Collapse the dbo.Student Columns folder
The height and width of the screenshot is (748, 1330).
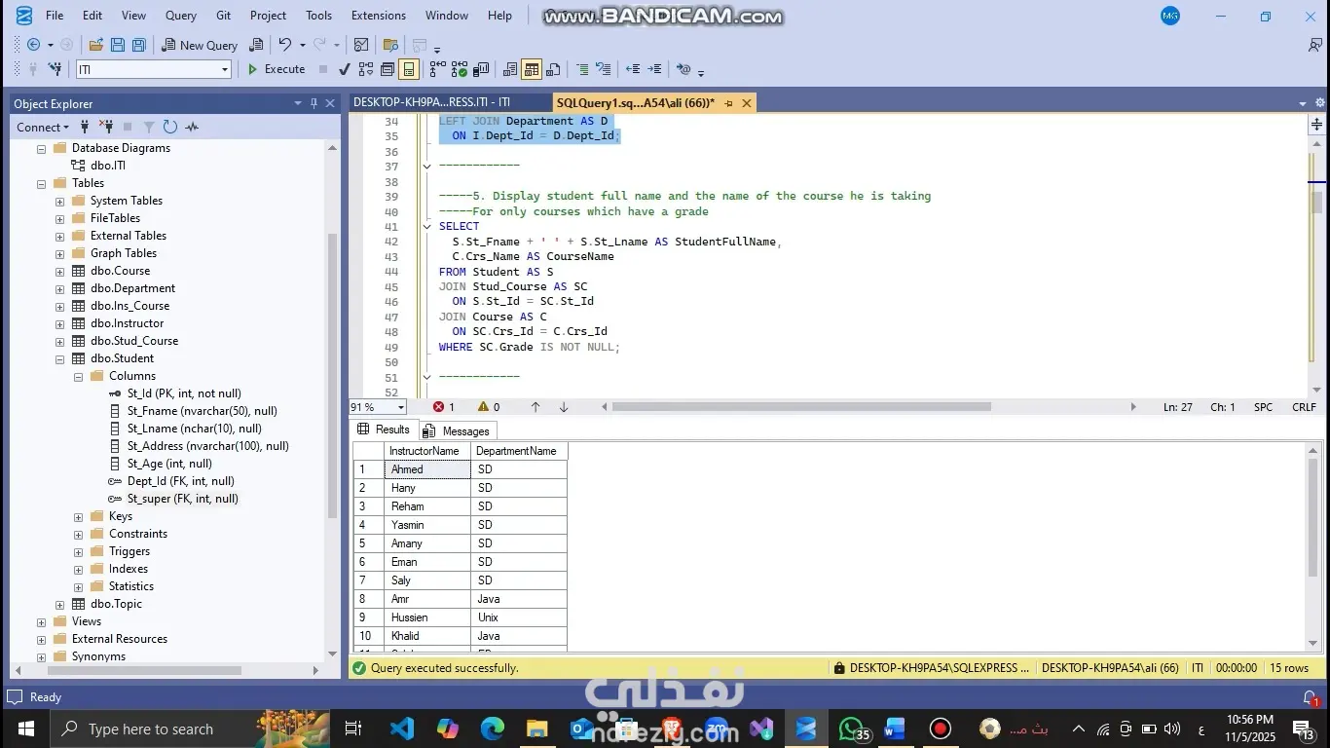pos(78,376)
